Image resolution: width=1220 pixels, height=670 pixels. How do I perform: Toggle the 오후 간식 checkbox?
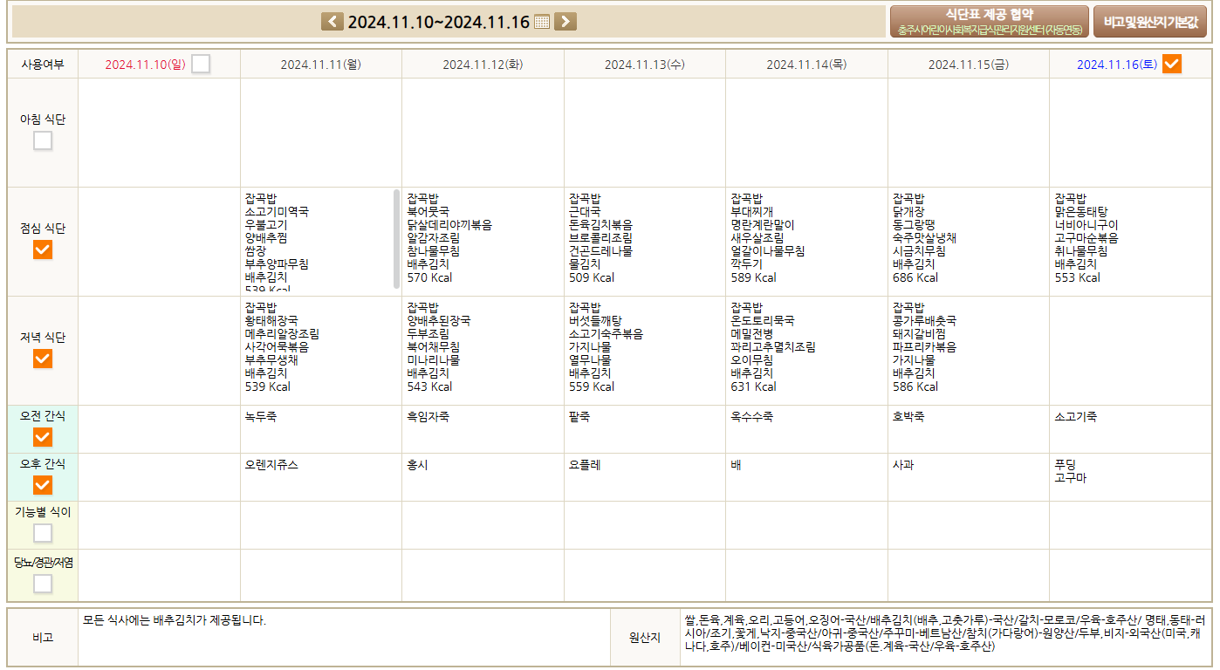tap(43, 485)
